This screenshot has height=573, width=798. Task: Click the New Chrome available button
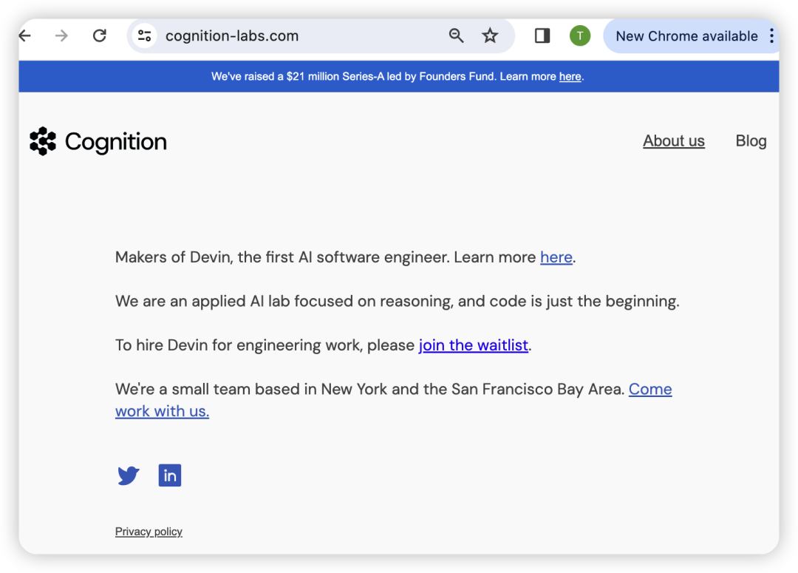pyautogui.click(x=686, y=35)
